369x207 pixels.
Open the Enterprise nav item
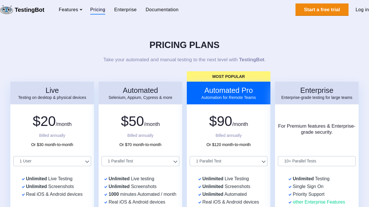pos(125,10)
